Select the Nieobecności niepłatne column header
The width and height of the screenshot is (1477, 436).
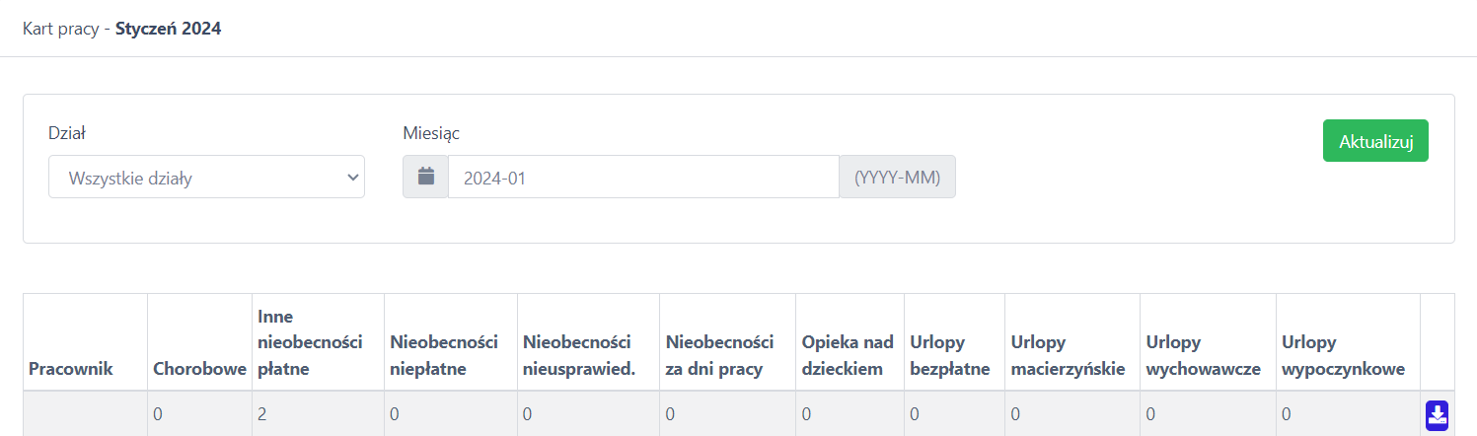point(444,355)
